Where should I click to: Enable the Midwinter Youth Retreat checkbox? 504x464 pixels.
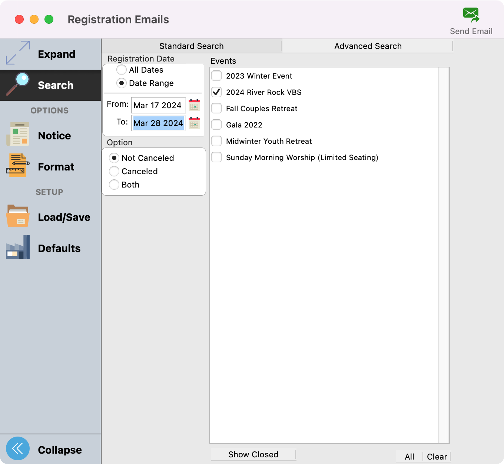click(x=216, y=141)
